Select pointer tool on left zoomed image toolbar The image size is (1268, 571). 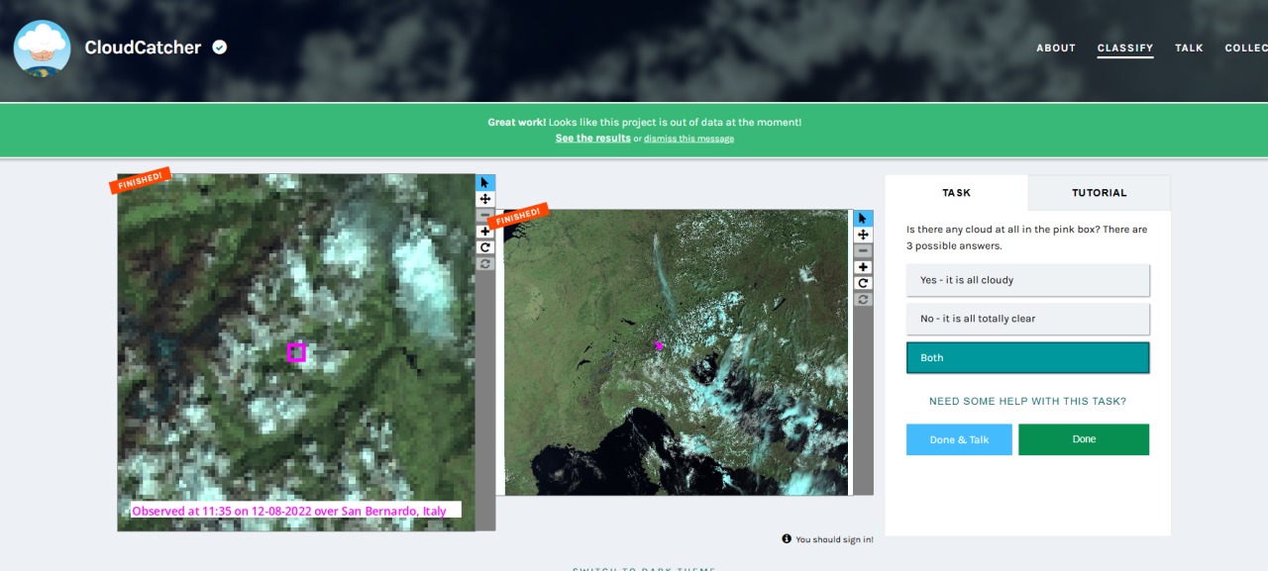[485, 183]
